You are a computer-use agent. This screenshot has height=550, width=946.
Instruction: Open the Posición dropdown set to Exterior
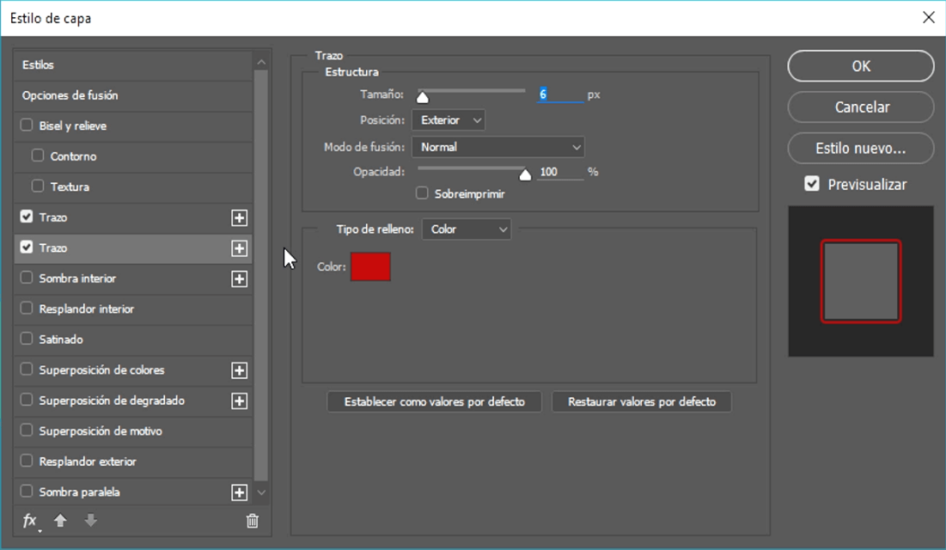tap(449, 120)
